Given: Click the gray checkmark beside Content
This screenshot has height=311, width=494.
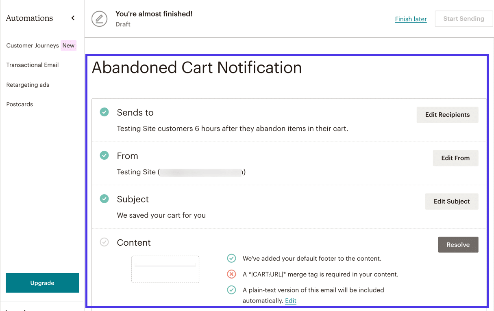Looking at the screenshot, I should tap(104, 242).
